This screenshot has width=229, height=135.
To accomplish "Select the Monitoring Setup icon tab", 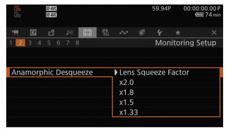I will (87, 32).
